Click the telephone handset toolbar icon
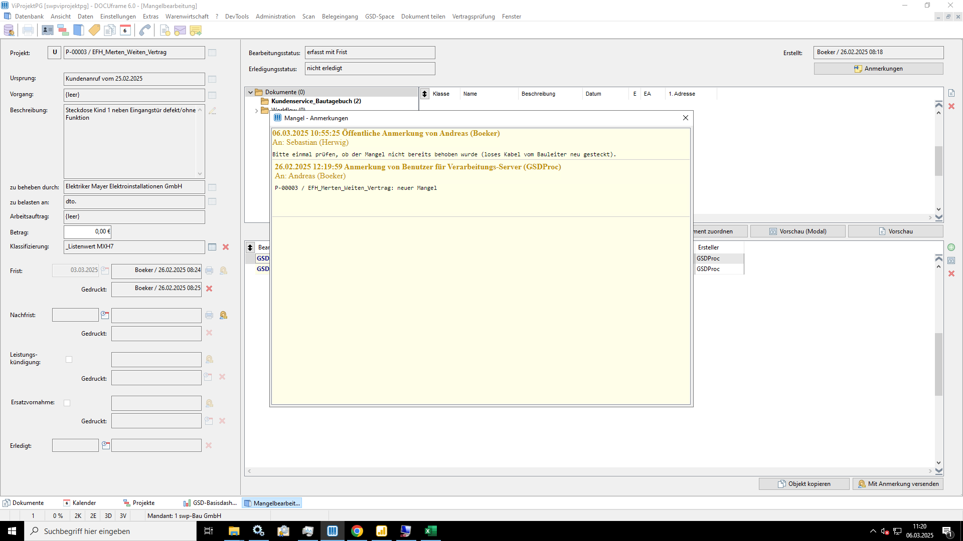The width and height of the screenshot is (963, 541). pos(145,31)
